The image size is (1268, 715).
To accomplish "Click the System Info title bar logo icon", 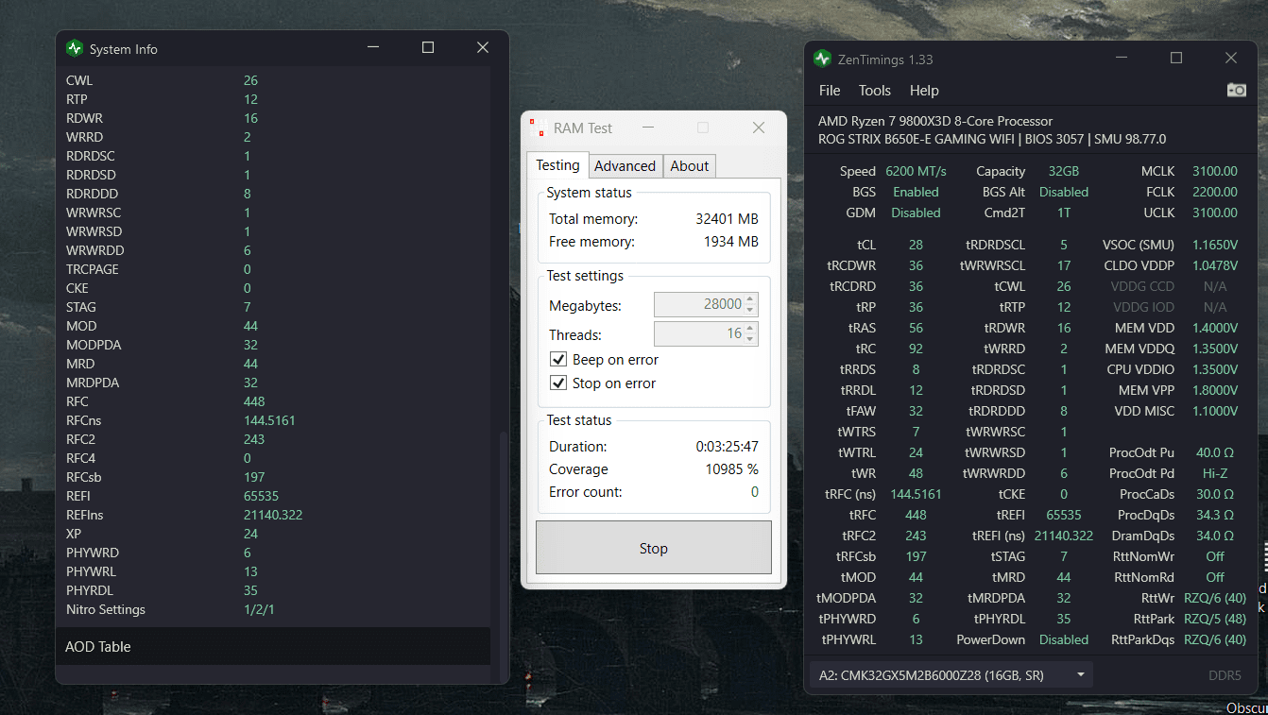I will pos(74,48).
